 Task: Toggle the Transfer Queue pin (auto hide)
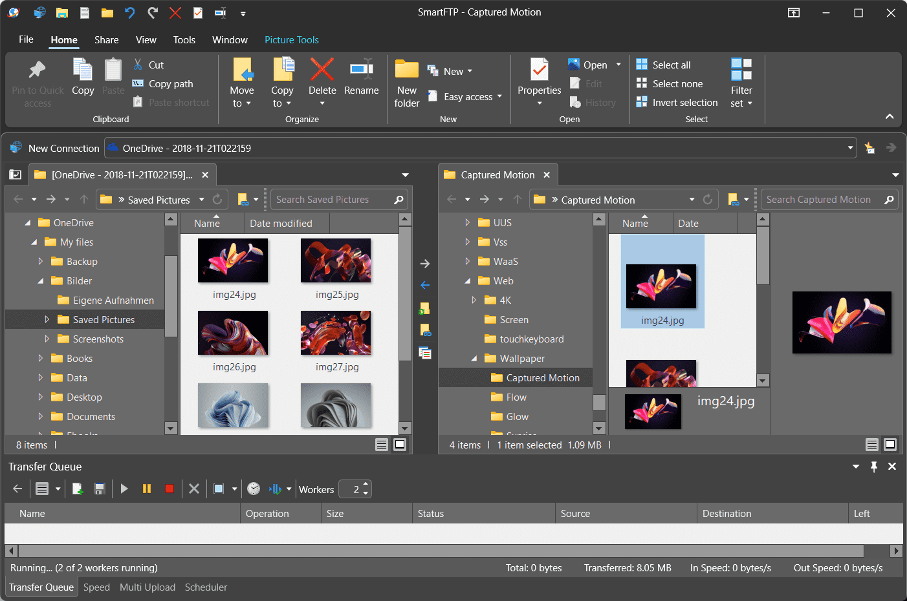[874, 467]
